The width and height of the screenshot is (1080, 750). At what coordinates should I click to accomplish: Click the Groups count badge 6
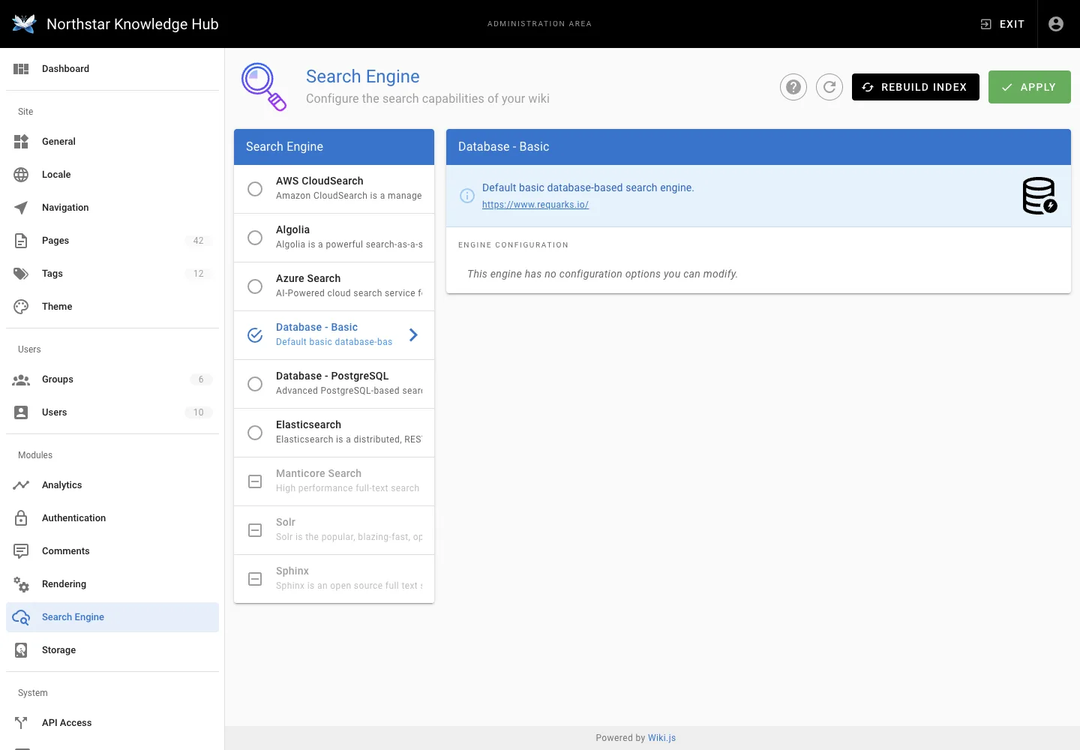200,379
